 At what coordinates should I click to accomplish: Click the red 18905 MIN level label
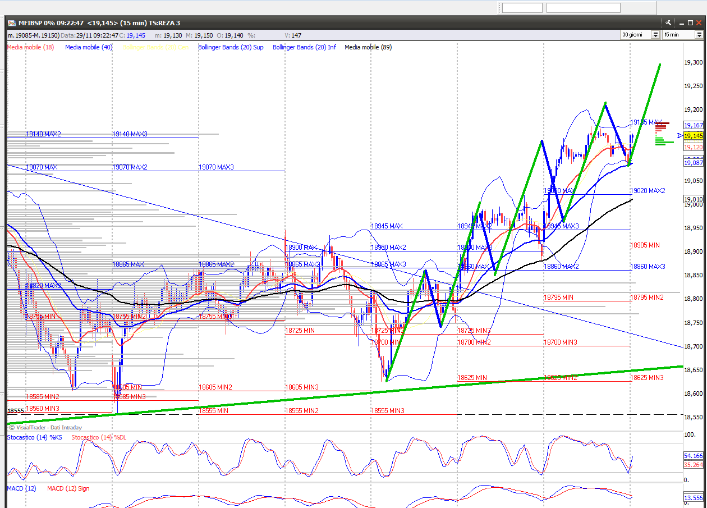click(x=645, y=245)
